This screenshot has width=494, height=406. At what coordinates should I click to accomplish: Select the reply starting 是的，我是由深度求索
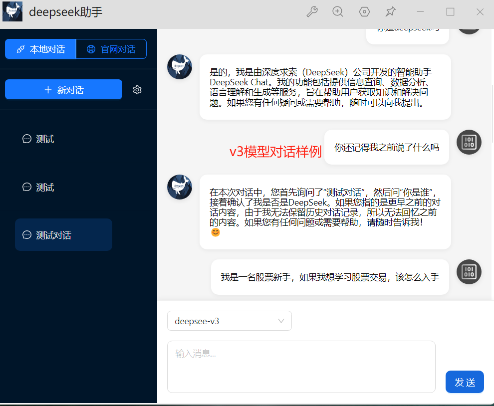coord(325,87)
